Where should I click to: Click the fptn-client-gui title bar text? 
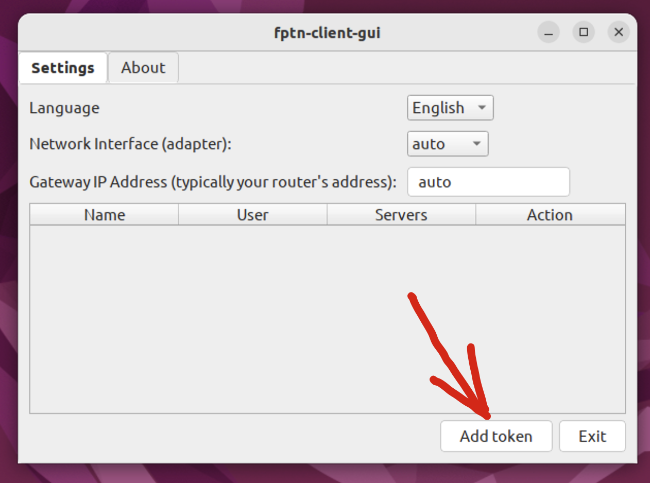point(328,33)
